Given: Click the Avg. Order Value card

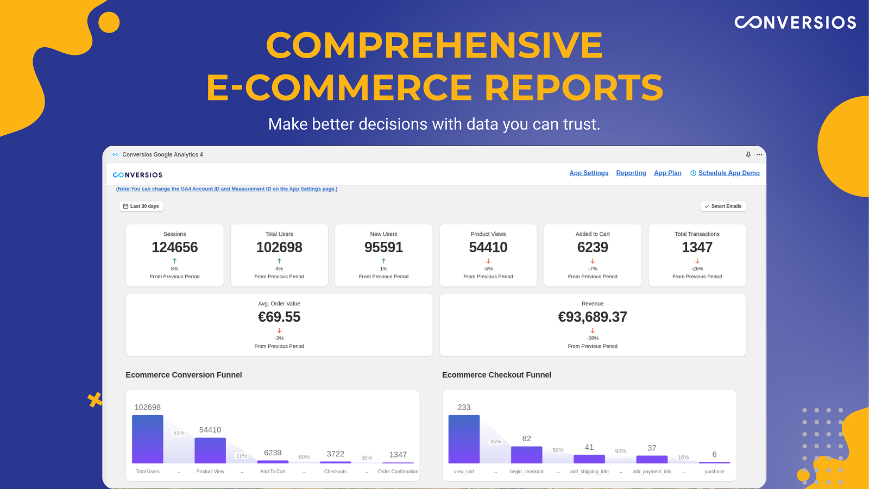Looking at the screenshot, I should tap(279, 325).
